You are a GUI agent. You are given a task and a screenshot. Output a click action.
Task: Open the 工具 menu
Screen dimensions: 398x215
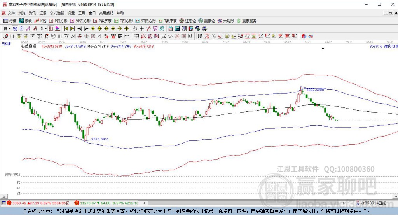pyautogui.click(x=82, y=13)
